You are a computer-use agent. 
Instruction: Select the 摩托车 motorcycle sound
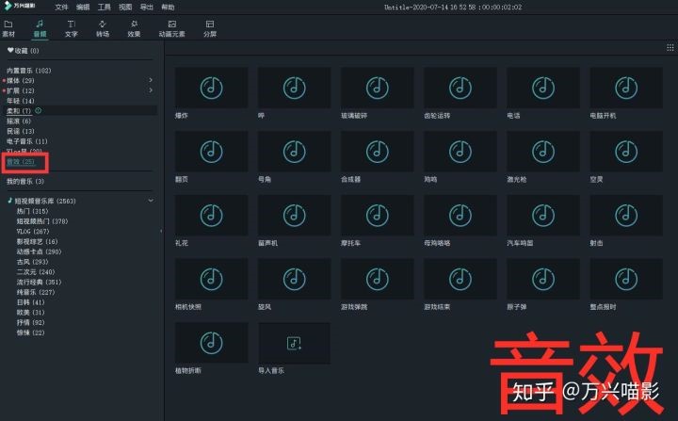coord(377,215)
